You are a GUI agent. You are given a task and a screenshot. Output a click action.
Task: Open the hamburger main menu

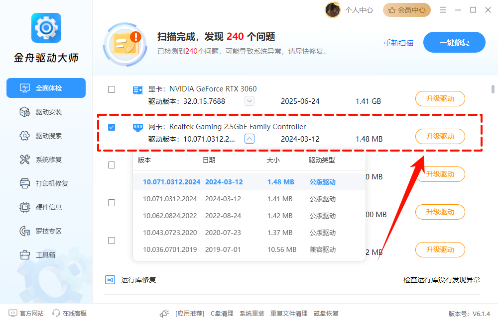click(x=443, y=10)
